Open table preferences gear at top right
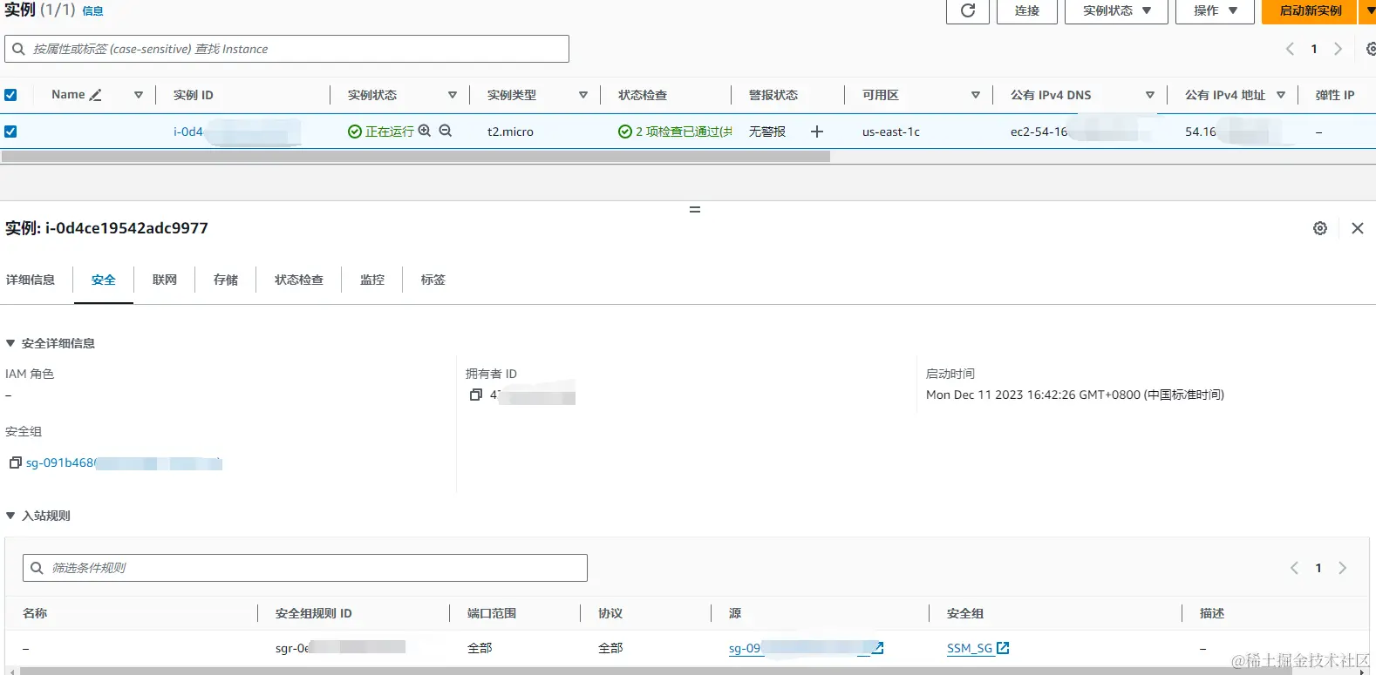 pyautogui.click(x=1371, y=49)
